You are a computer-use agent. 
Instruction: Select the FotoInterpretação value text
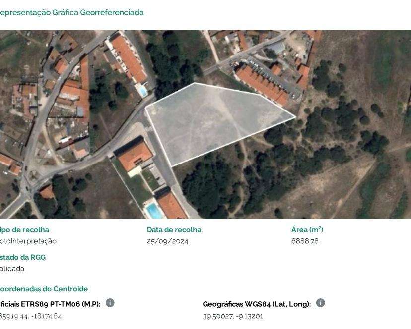pyautogui.click(x=28, y=241)
